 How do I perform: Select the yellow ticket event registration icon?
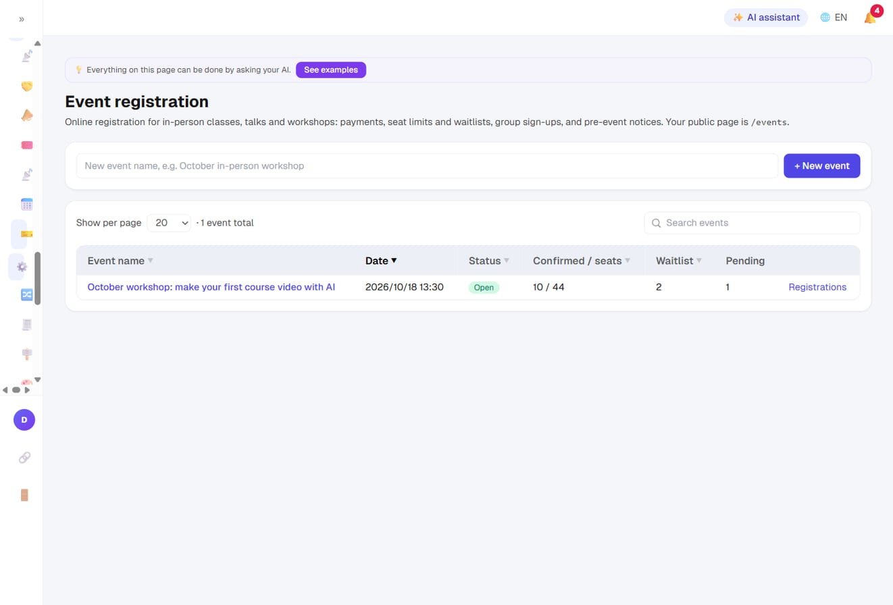tap(27, 234)
